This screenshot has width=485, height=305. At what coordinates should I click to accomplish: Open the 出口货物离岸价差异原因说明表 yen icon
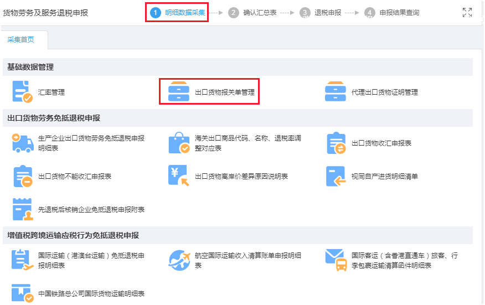click(x=179, y=176)
